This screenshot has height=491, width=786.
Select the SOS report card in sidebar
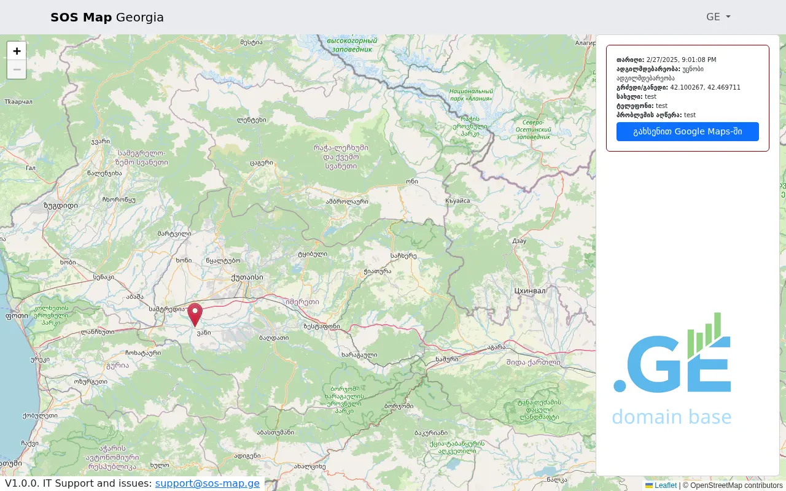click(x=687, y=98)
